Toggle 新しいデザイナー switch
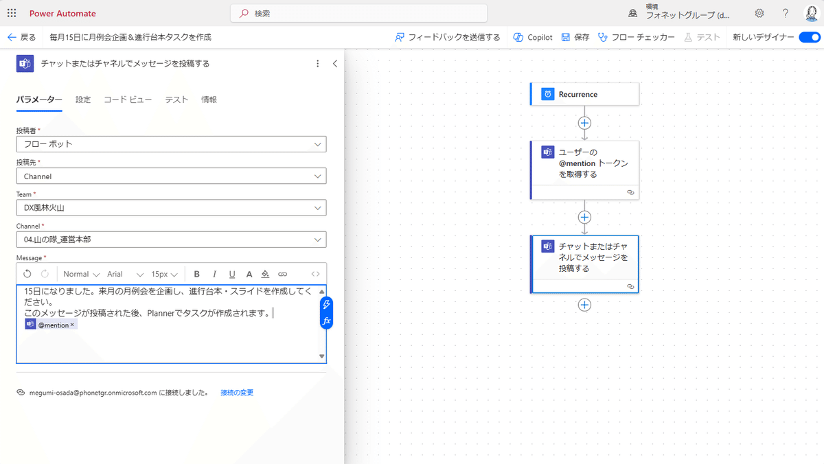824x464 pixels. 810,37
